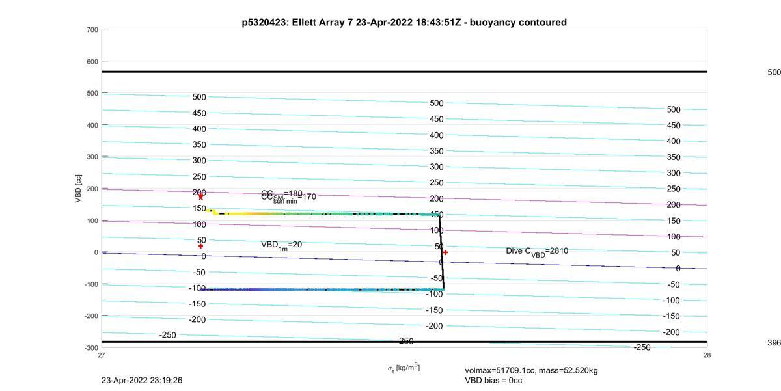Click the y-axis tick label "-200"
The width and height of the screenshot is (781, 391).
click(x=90, y=316)
